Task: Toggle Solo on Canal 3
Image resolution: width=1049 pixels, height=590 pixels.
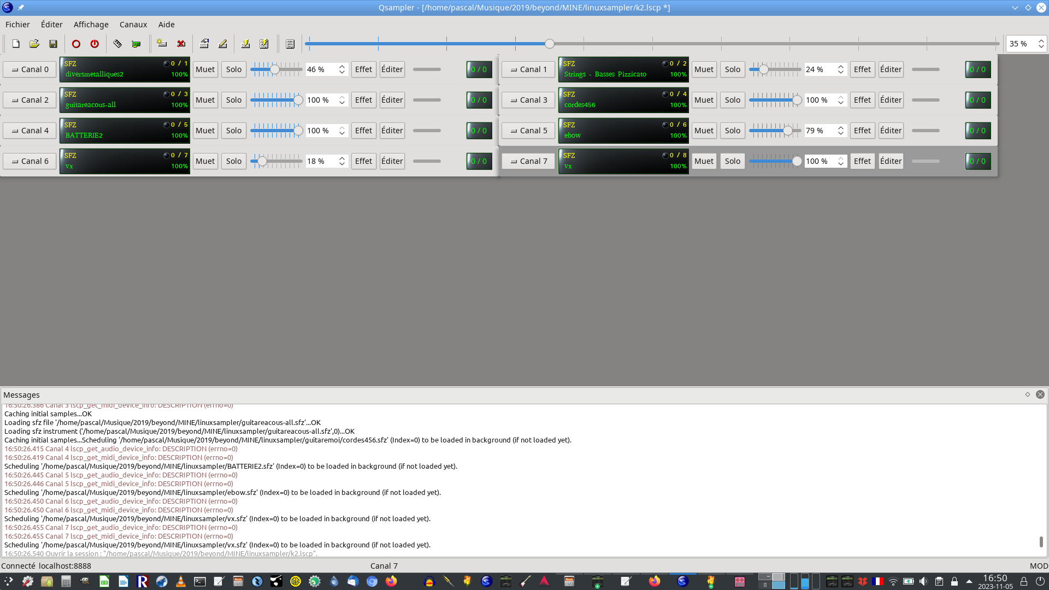Action: [732, 100]
